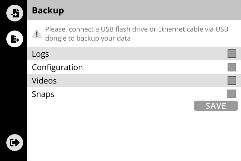241x161 pixels.
Task: Click empty black sidebar area between icons
Action: (x=13, y=91)
